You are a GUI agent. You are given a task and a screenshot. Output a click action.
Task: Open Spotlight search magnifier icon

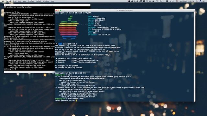pyautogui.click(x=197, y=1)
